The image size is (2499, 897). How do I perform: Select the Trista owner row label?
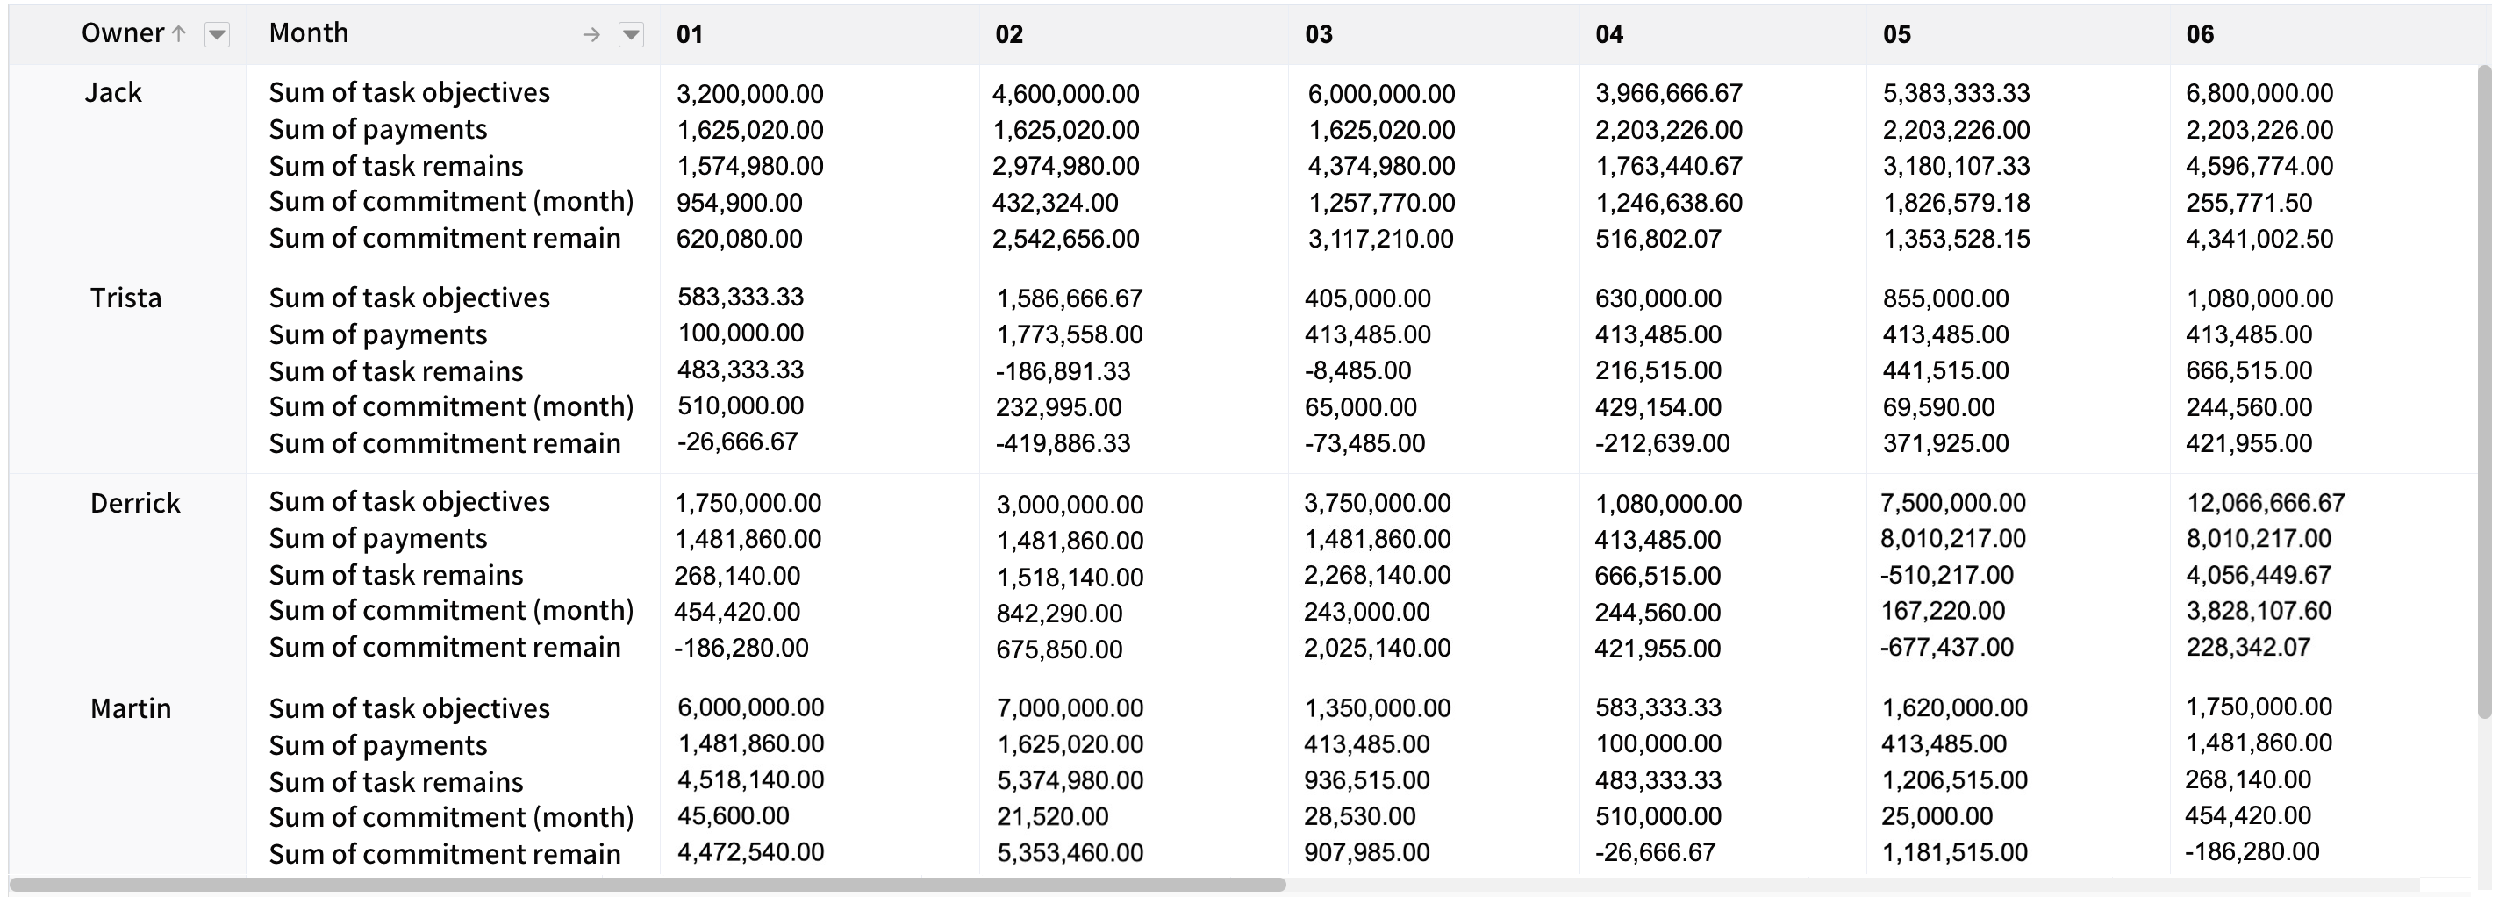tap(126, 298)
